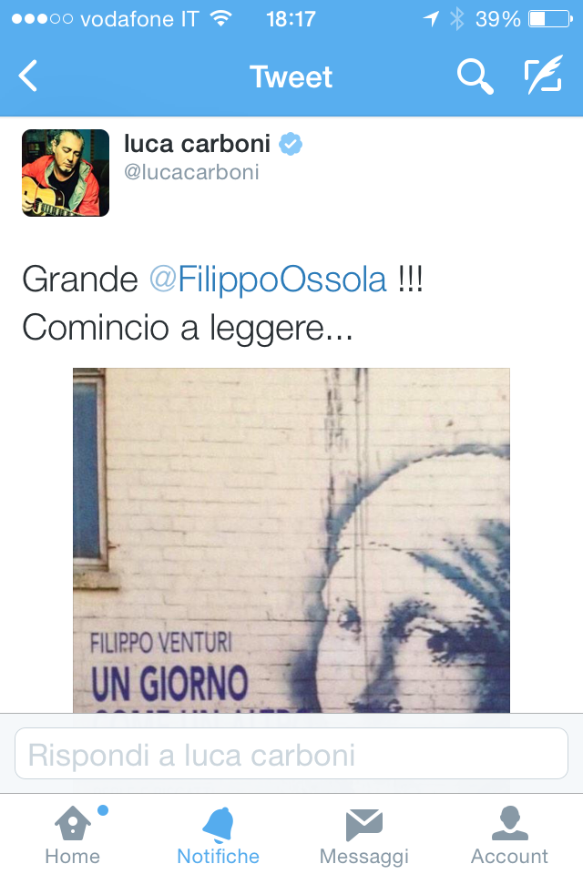The image size is (583, 874).
Task: Open luca carboni's profile picture
Action: 66,173
